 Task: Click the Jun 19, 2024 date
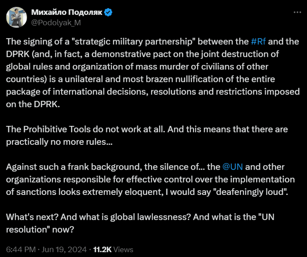[63, 250]
